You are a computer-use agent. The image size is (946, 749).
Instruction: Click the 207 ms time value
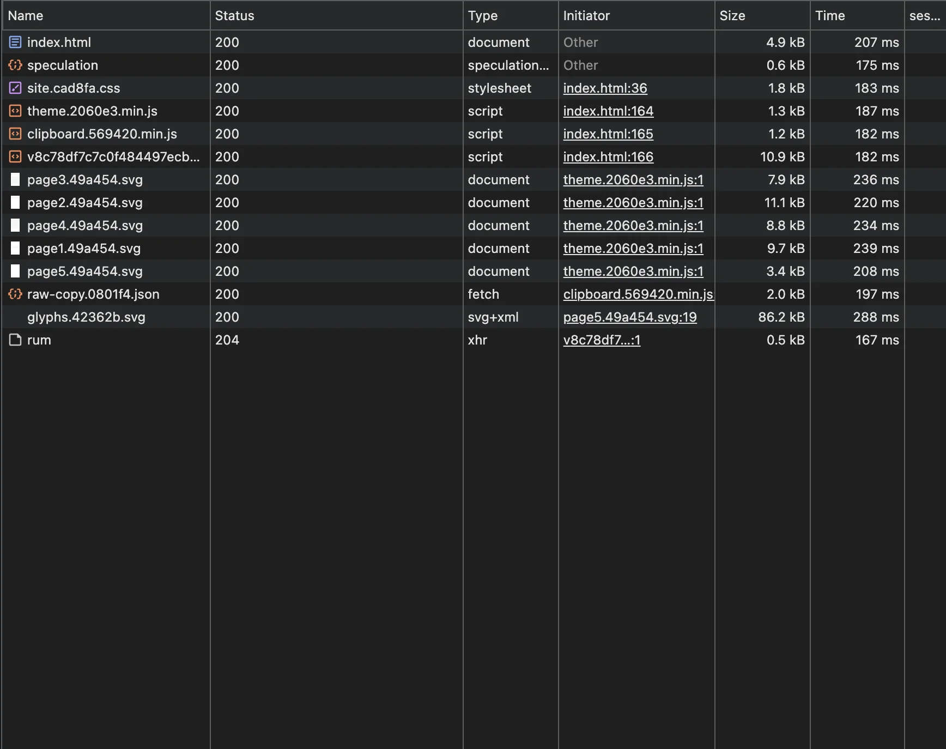tap(877, 42)
